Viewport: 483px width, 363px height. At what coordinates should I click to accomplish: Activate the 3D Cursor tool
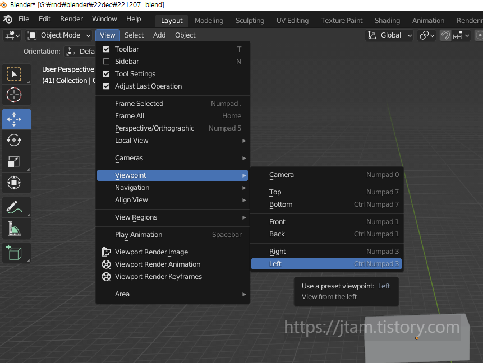(14, 95)
